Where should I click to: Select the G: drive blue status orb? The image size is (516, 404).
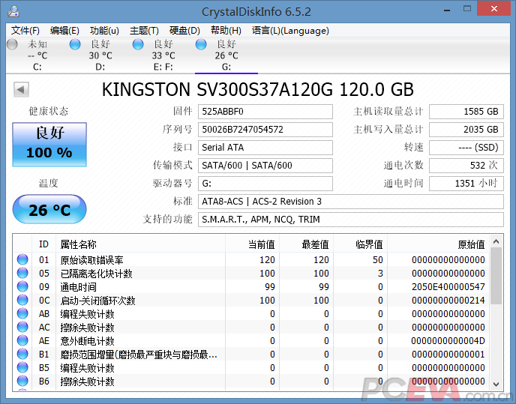click(x=201, y=44)
